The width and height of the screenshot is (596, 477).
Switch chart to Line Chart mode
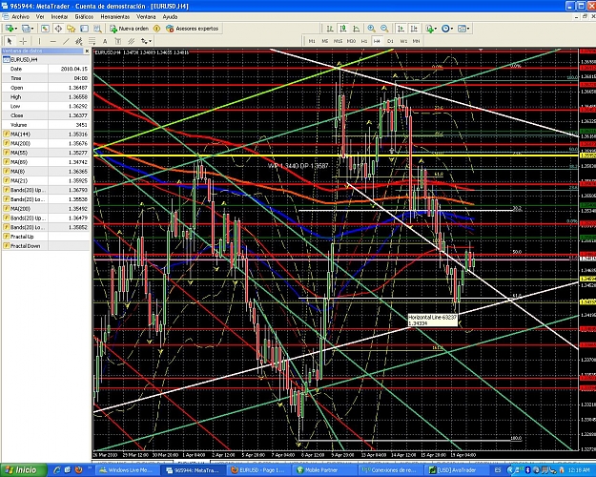(x=356, y=29)
